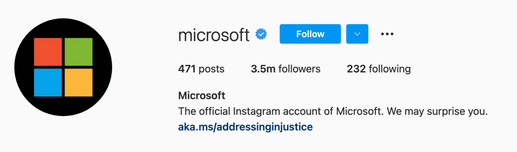Click the blue square in Microsoft logo

point(48,82)
